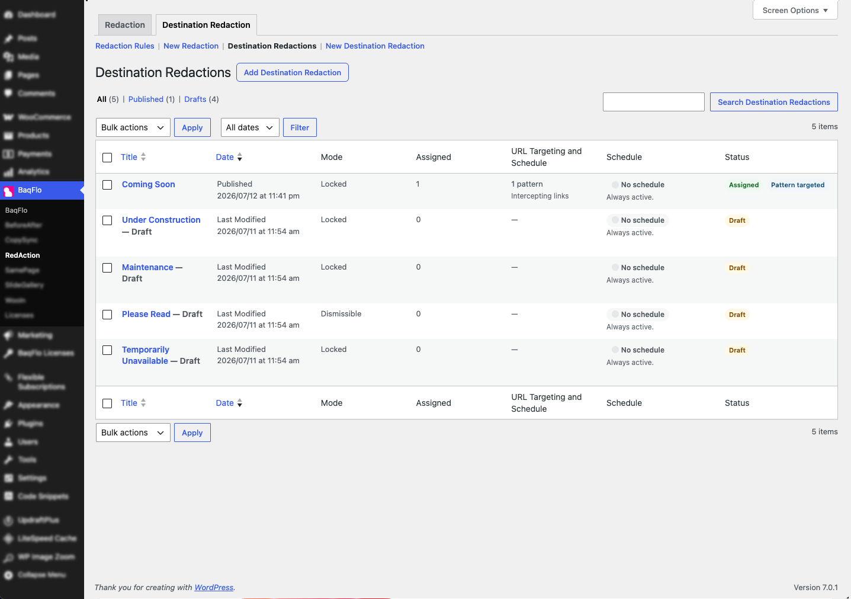Open the Marketing megaphone icon
The height and width of the screenshot is (599, 851).
tap(9, 335)
